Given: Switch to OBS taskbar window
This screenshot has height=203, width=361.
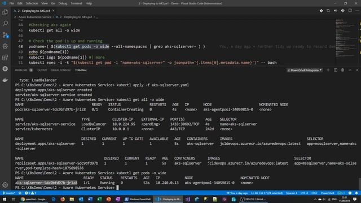Looking at the screenshot, I should point(253,199).
